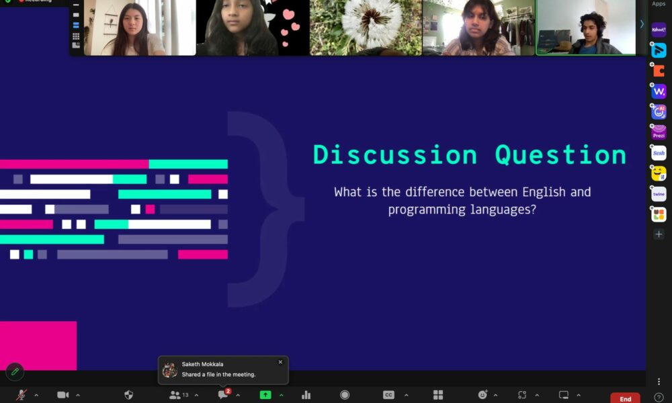Expand video options arrow beside camera
Image resolution: width=672 pixels, height=403 pixels.
coord(78,395)
